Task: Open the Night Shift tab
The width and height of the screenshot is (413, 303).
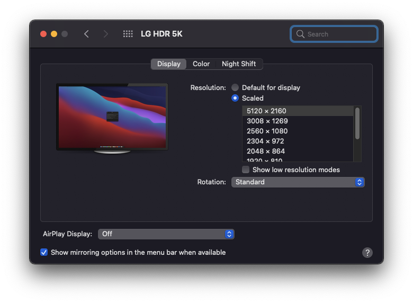Action: (x=239, y=64)
